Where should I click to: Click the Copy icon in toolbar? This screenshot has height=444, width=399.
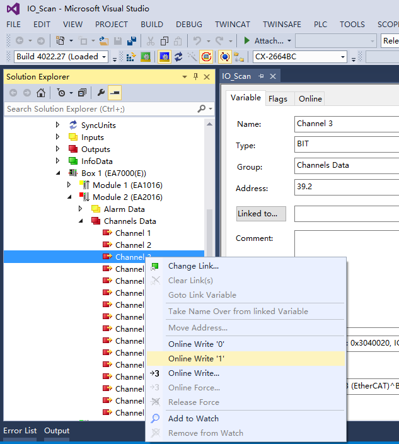click(165, 41)
